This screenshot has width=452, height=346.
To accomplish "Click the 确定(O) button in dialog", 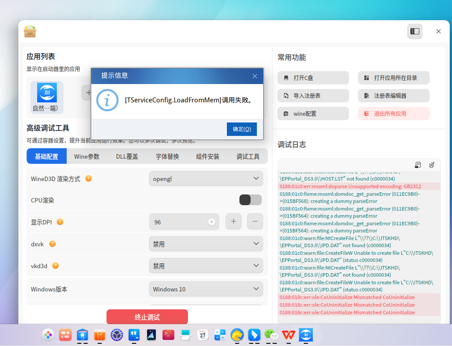I will point(242,129).
